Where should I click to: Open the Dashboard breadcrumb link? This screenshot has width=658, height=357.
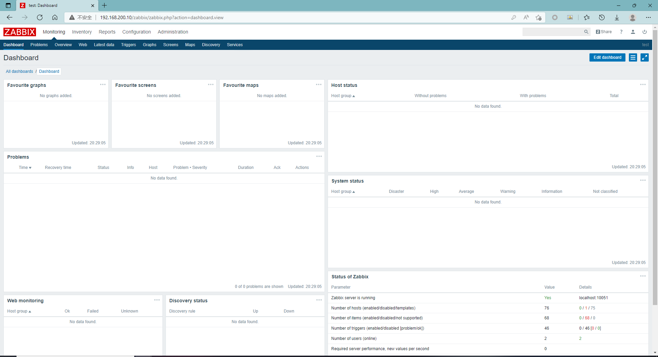(x=49, y=71)
